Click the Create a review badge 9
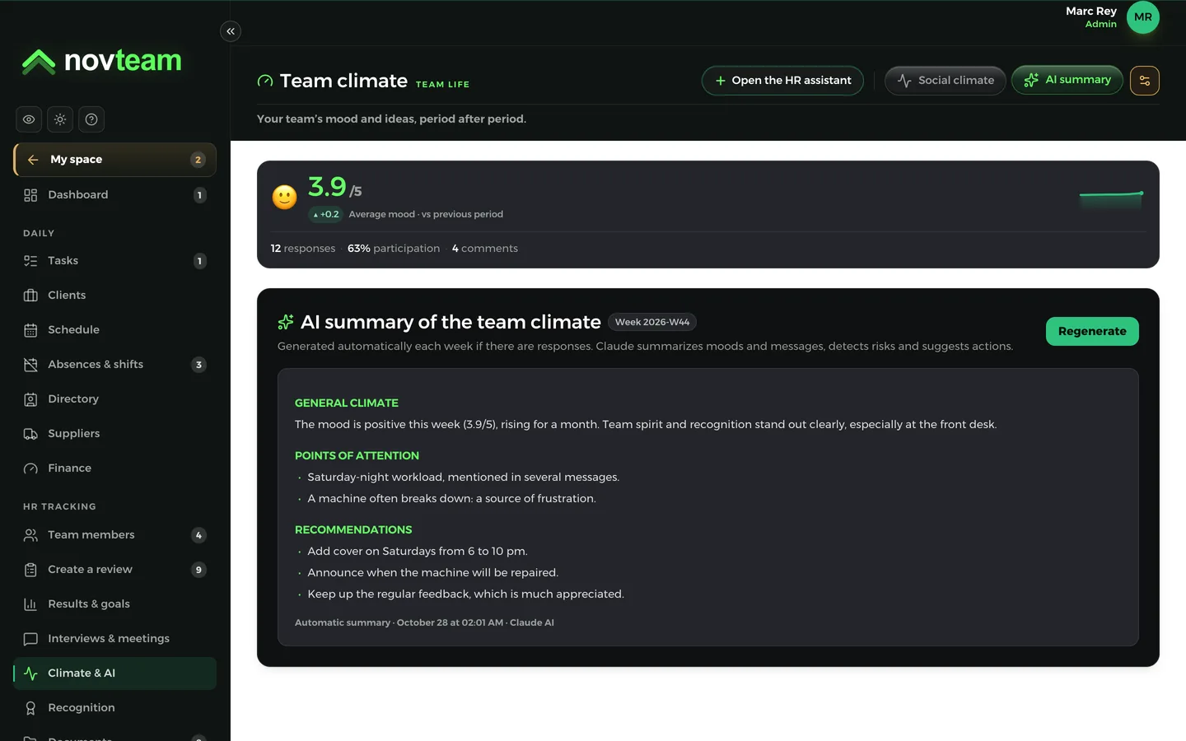This screenshot has height=741, width=1186. click(x=198, y=570)
